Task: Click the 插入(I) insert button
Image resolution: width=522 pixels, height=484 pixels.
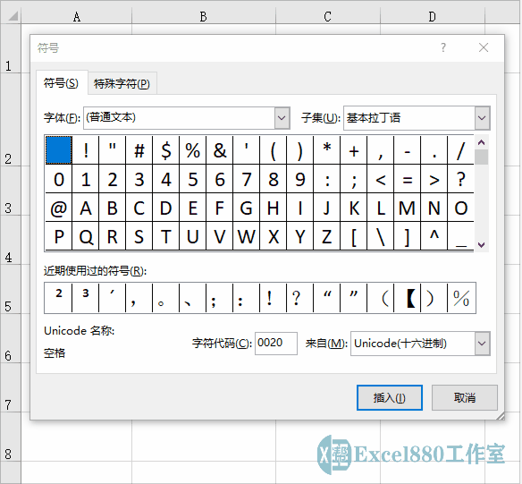Action: [x=390, y=398]
